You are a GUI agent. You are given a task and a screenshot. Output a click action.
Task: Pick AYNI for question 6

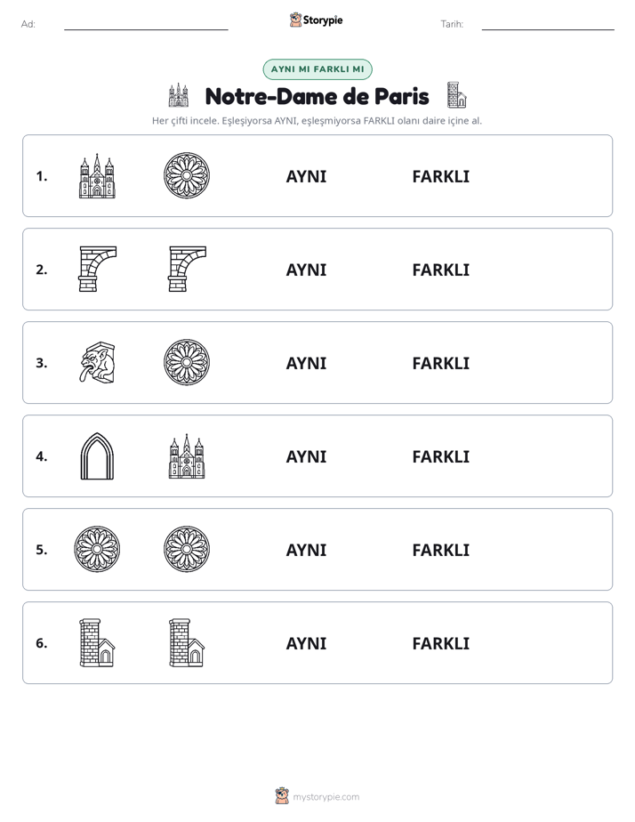(x=306, y=642)
